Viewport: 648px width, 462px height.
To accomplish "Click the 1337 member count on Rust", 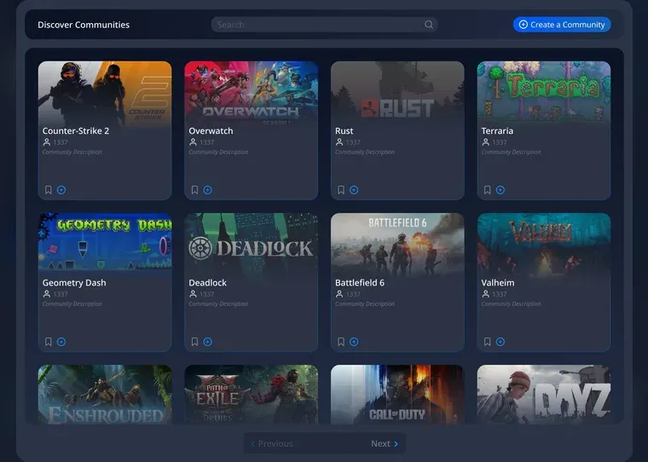I will [353, 142].
